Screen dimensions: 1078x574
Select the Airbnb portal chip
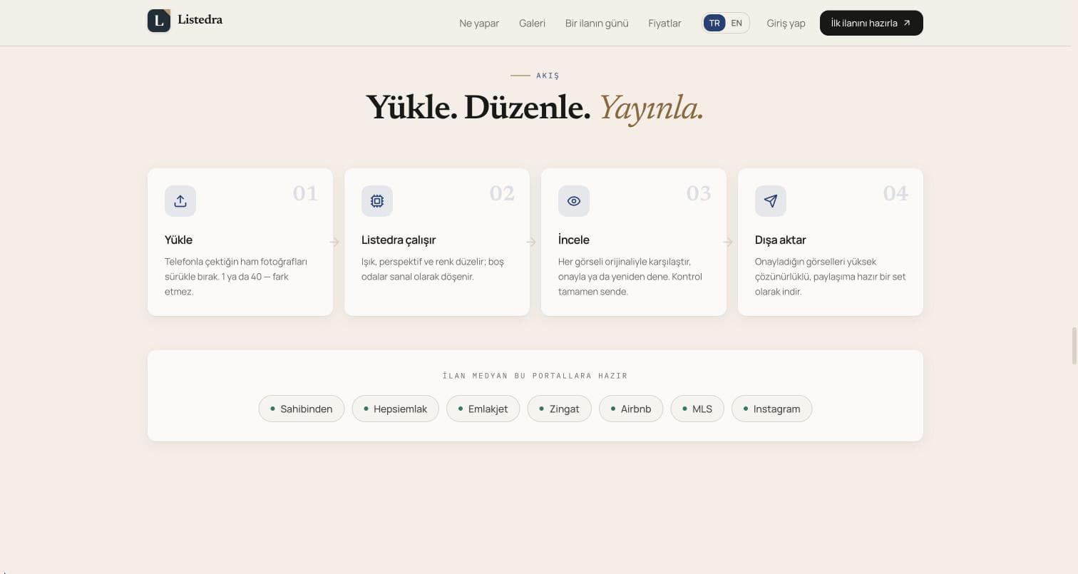tap(631, 409)
